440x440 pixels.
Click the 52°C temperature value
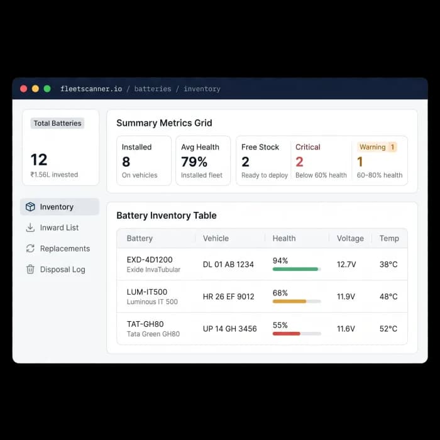(388, 329)
